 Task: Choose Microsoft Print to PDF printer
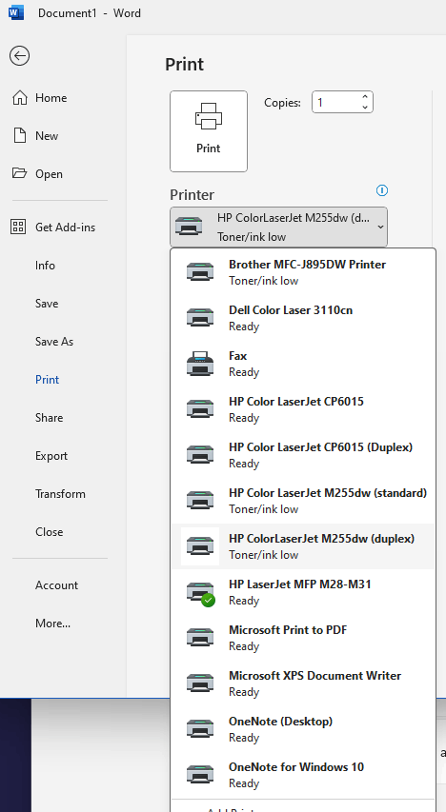303,638
